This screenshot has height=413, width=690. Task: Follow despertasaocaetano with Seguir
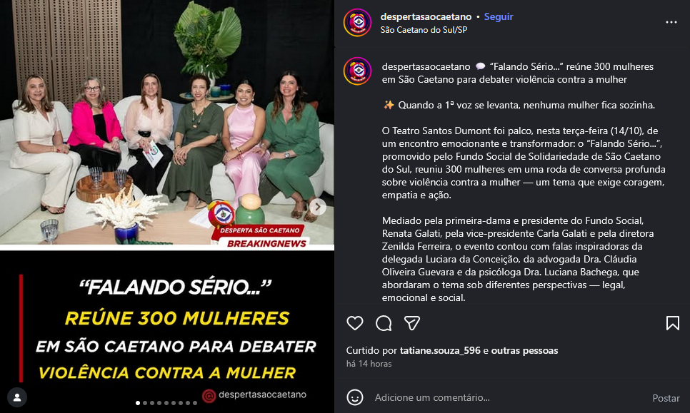[499, 16]
